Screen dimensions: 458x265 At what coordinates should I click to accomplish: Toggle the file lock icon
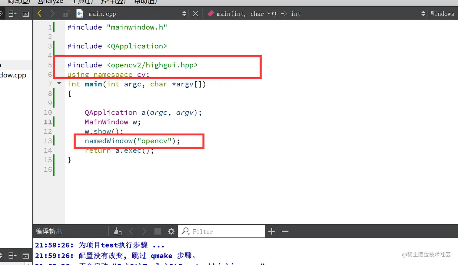point(66,14)
